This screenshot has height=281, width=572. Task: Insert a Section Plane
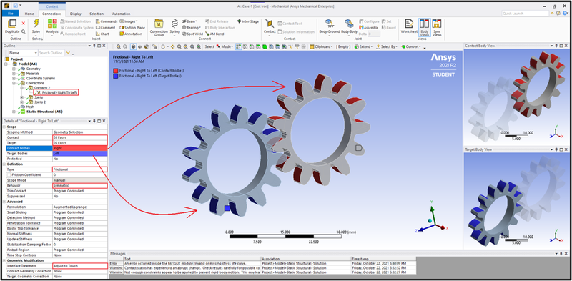coord(132,28)
